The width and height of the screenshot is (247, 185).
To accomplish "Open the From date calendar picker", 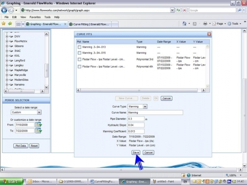I will 39,125.
